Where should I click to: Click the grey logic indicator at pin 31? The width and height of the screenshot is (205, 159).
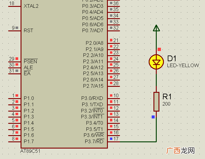pyautogui.click(x=17, y=71)
